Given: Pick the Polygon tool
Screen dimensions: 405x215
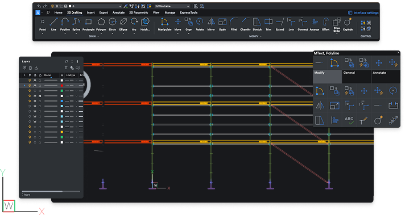Looking at the screenshot, I should coord(101,24).
